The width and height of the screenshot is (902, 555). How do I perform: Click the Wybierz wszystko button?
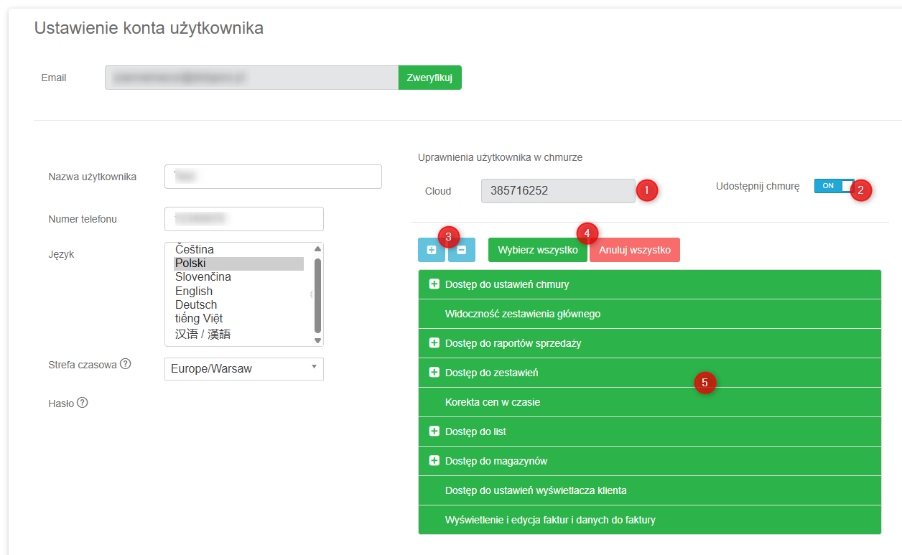tap(537, 250)
